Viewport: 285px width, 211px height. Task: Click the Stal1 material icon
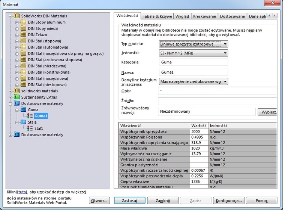30,128
